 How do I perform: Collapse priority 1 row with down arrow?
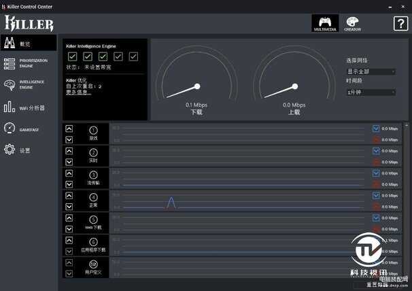tap(69, 139)
